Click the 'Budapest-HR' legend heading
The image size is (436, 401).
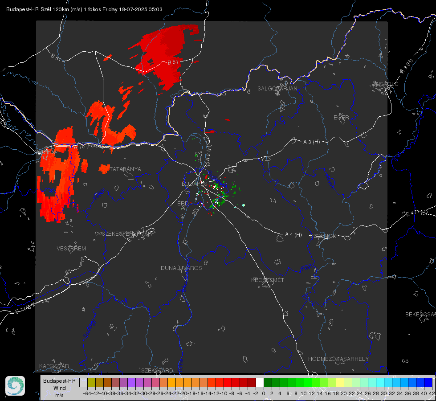tap(59, 381)
